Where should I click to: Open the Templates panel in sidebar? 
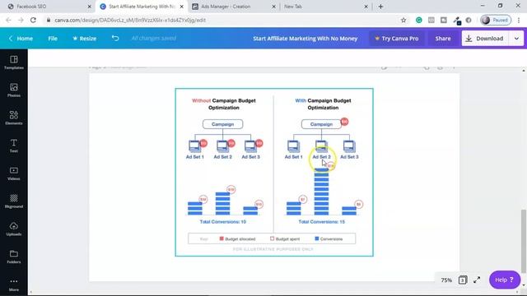[14, 62]
